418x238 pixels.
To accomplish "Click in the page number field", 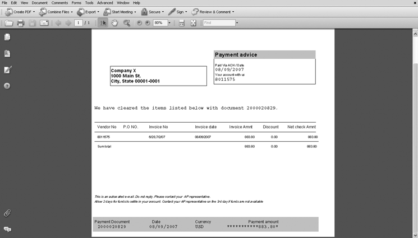I will (x=79, y=23).
